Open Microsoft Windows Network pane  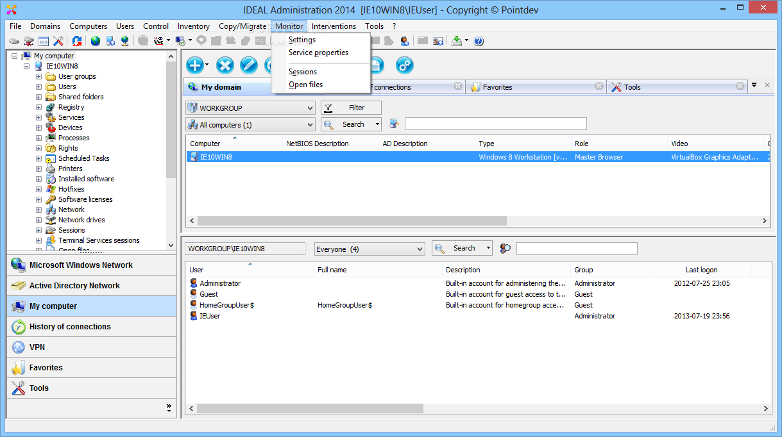pos(92,265)
